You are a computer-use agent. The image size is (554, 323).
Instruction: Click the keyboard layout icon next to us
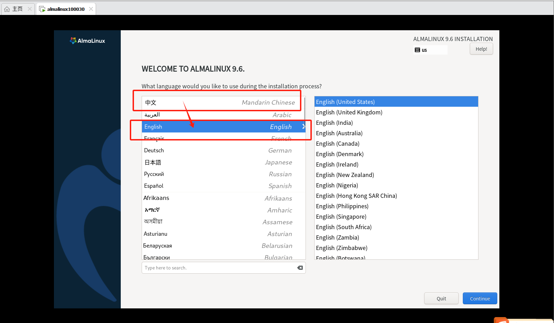point(418,50)
